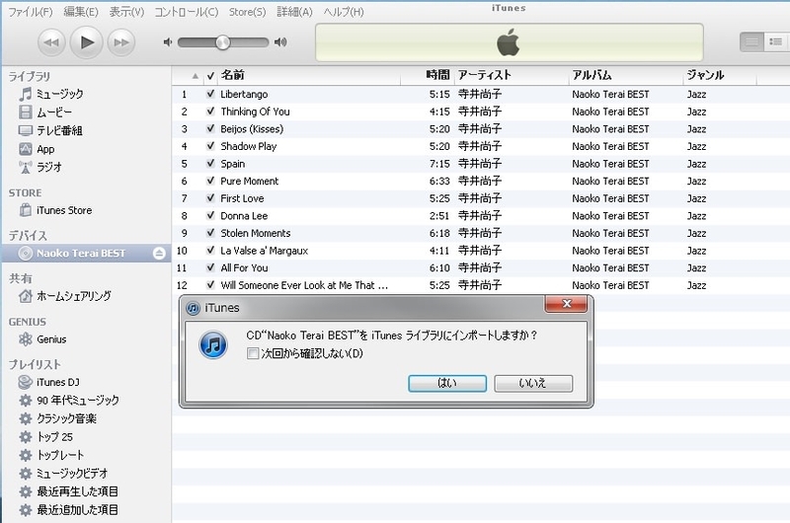Open the iTunes Store bag icon
790x523 pixels.
pyautogui.click(x=26, y=210)
